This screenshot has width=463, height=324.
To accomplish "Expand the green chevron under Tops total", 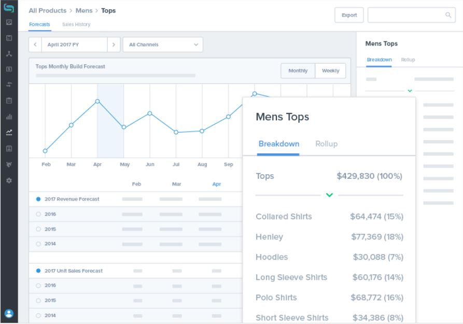I will (329, 195).
